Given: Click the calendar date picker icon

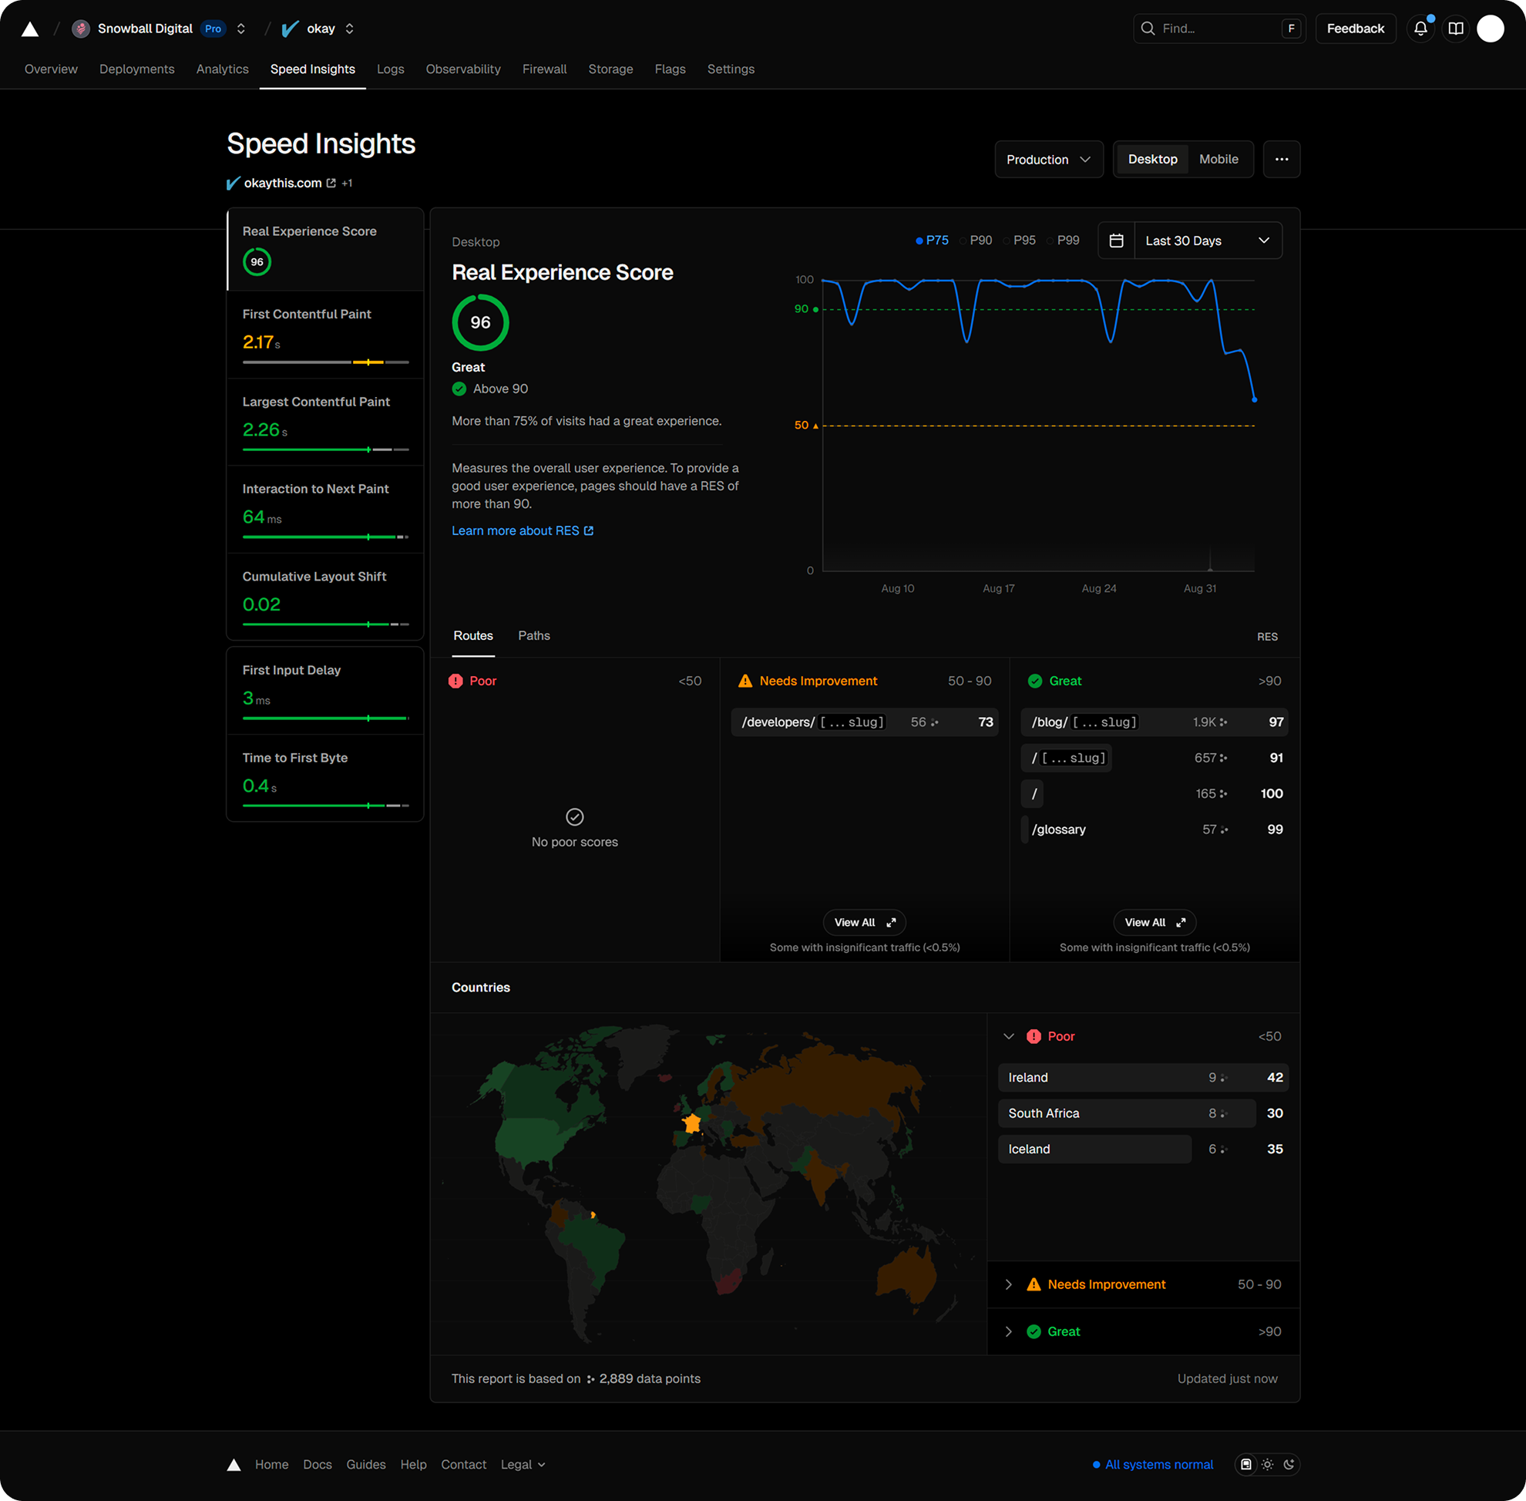Looking at the screenshot, I should click(1116, 241).
